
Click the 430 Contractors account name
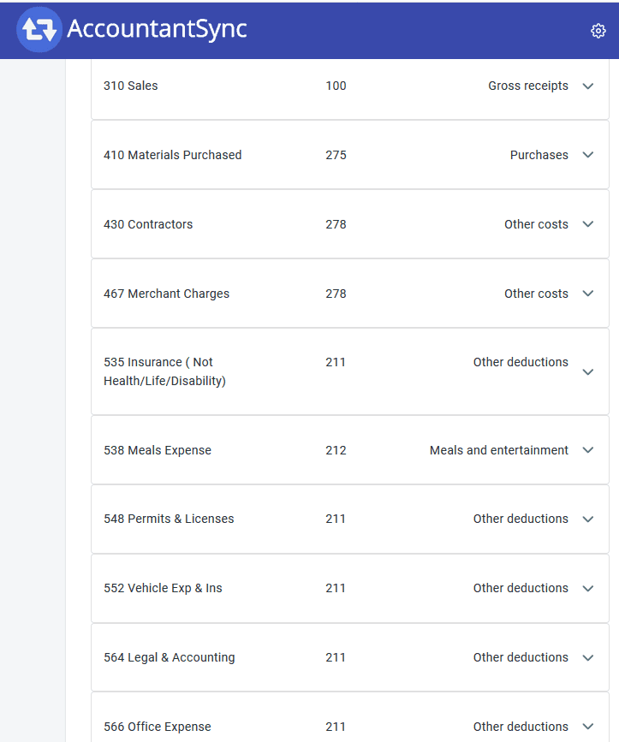click(x=148, y=224)
